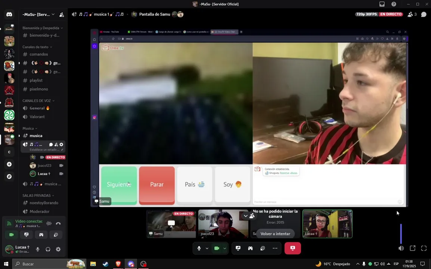431x269 pixels.
Task: Adjust the purple stream volume slider
Action: tap(401, 234)
